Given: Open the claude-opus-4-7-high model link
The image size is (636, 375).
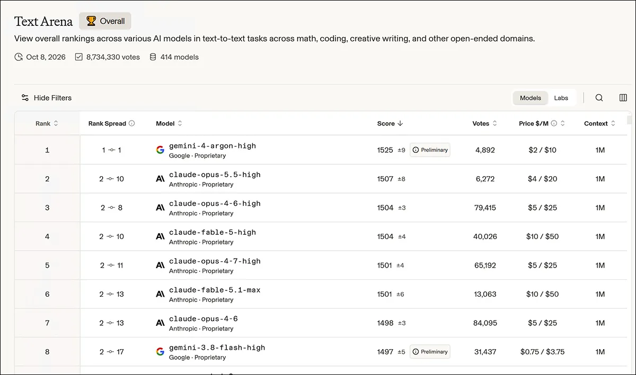Looking at the screenshot, I should point(215,261).
